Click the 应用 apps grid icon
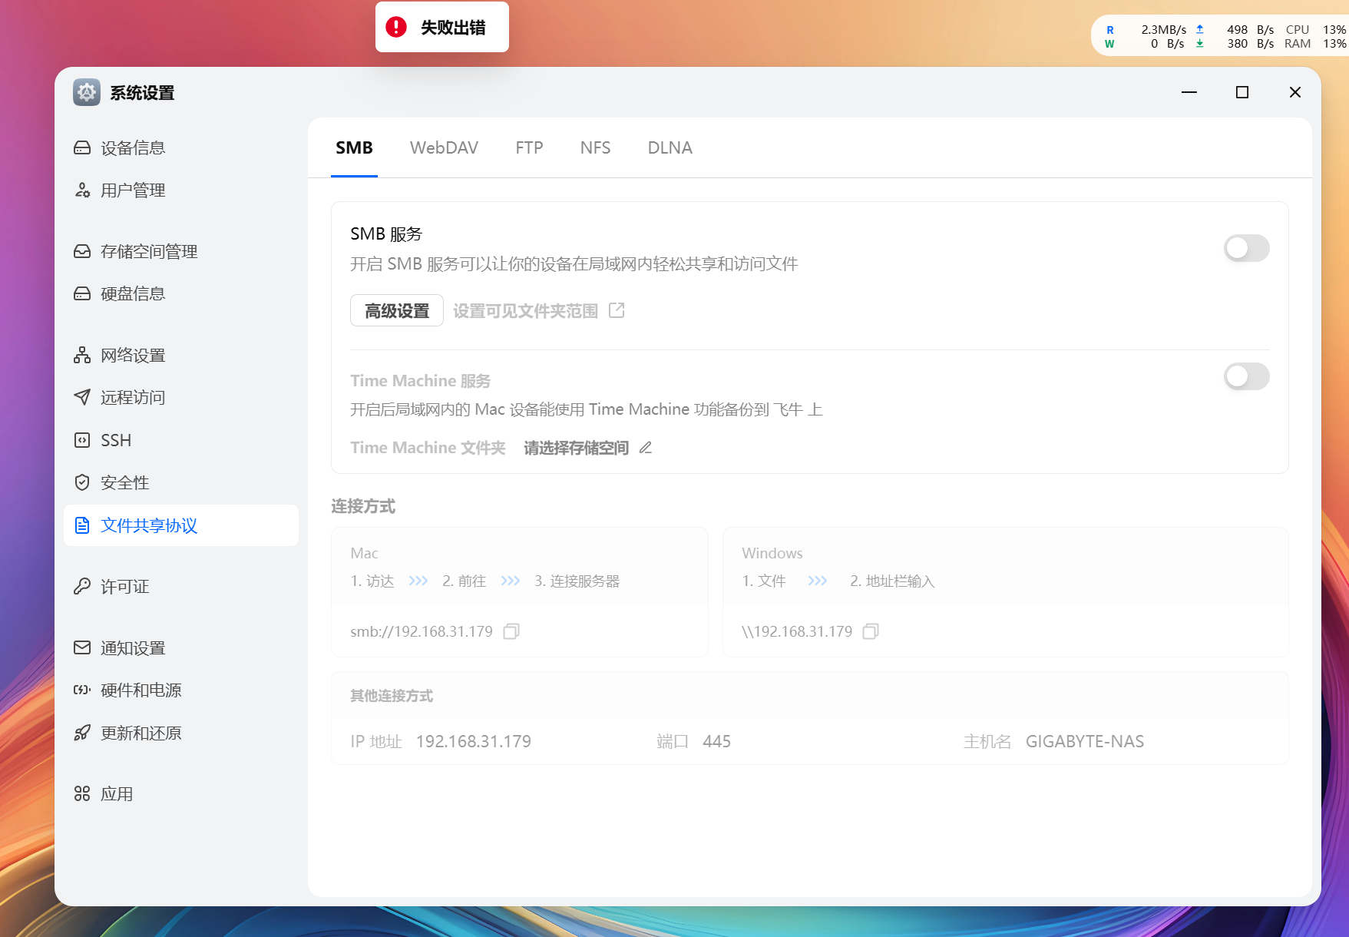The width and height of the screenshot is (1349, 937). point(82,793)
